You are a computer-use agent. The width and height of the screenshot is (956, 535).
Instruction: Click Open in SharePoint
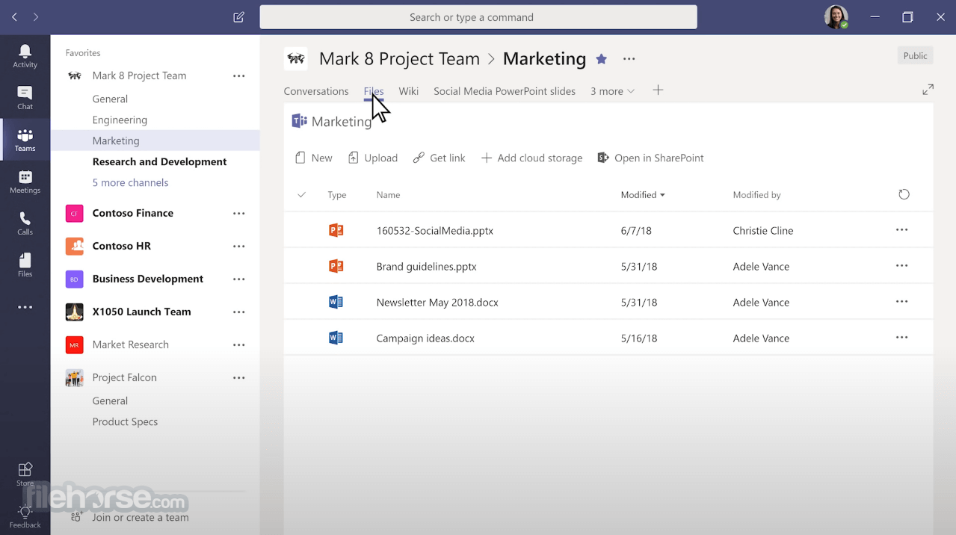tap(650, 158)
